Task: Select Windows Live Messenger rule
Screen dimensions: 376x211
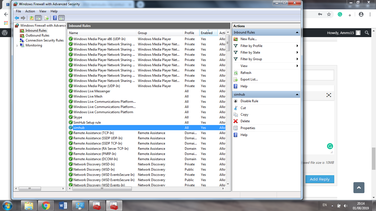Action: (x=147, y=91)
